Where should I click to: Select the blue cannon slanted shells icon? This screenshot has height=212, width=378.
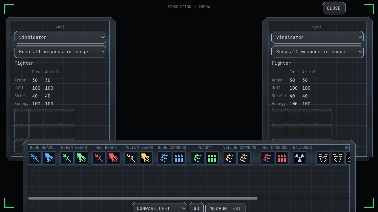click(164, 158)
